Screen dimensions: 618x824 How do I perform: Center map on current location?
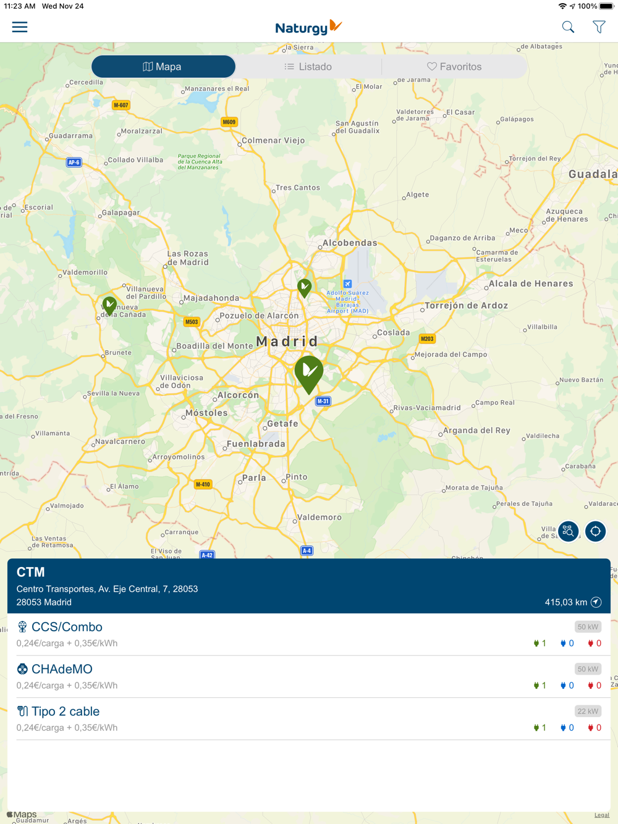(x=596, y=531)
